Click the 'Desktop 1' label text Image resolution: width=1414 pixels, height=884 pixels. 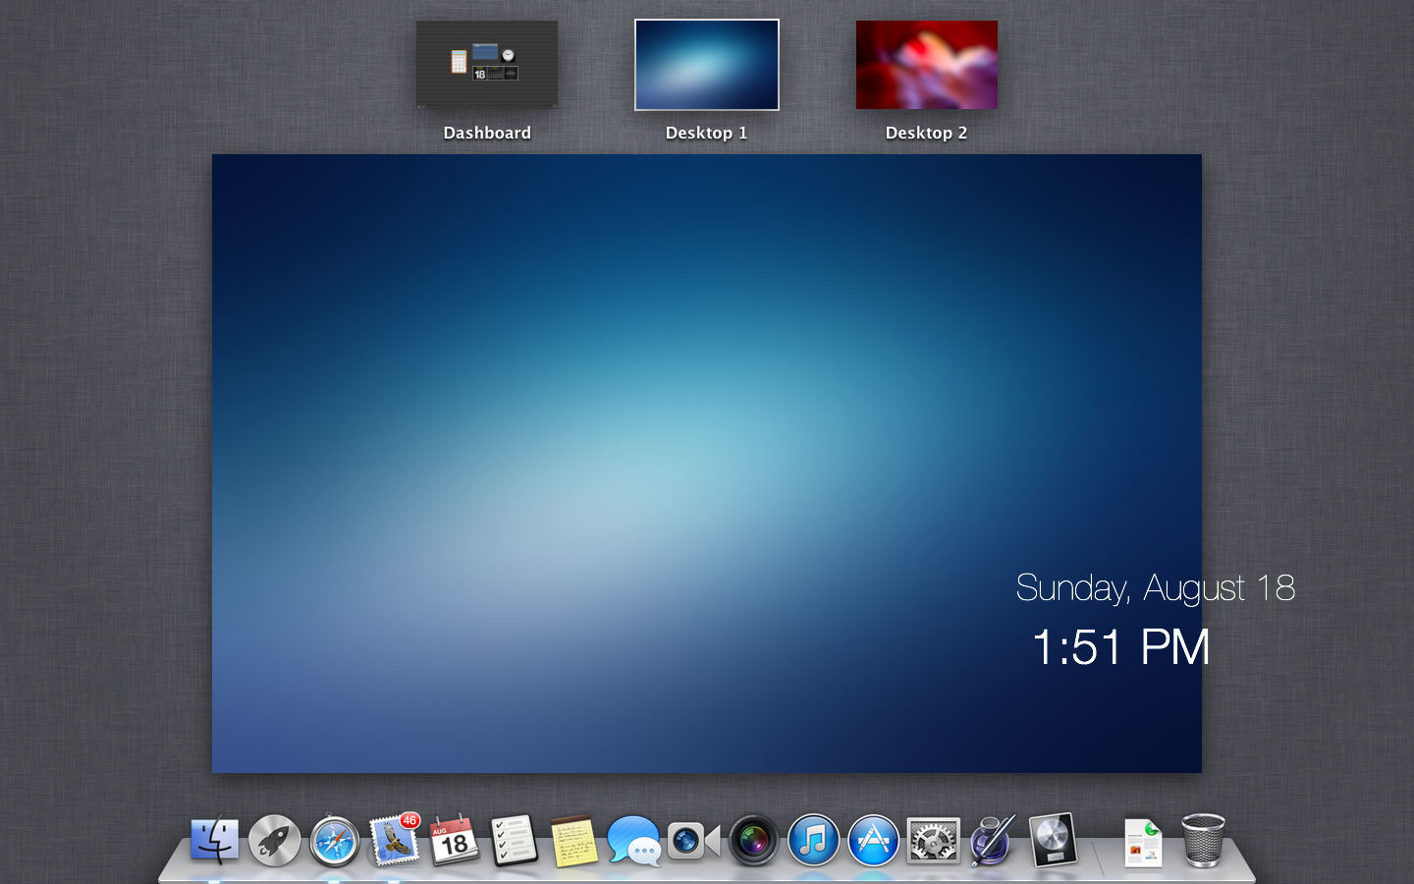pos(707,133)
